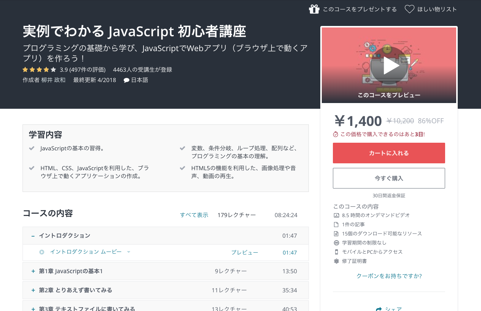Click 今すぐ購入 button
The width and height of the screenshot is (481, 311).
click(389, 178)
